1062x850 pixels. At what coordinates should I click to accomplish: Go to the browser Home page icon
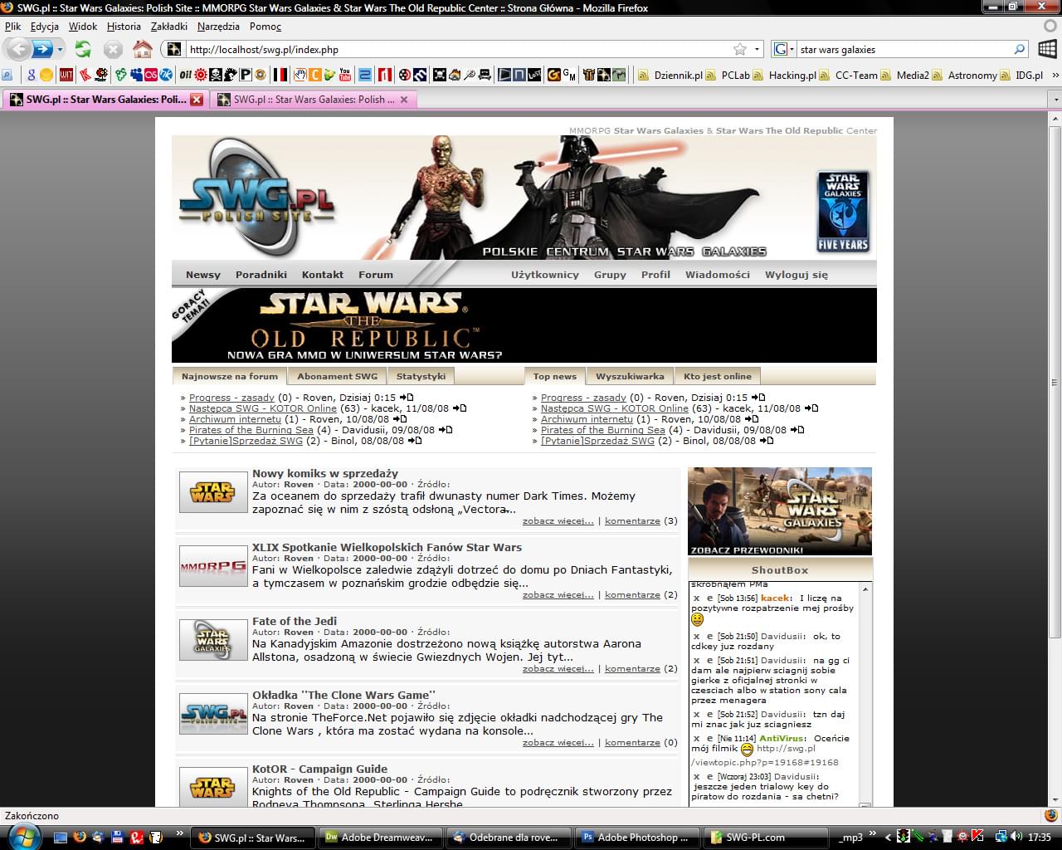click(143, 50)
